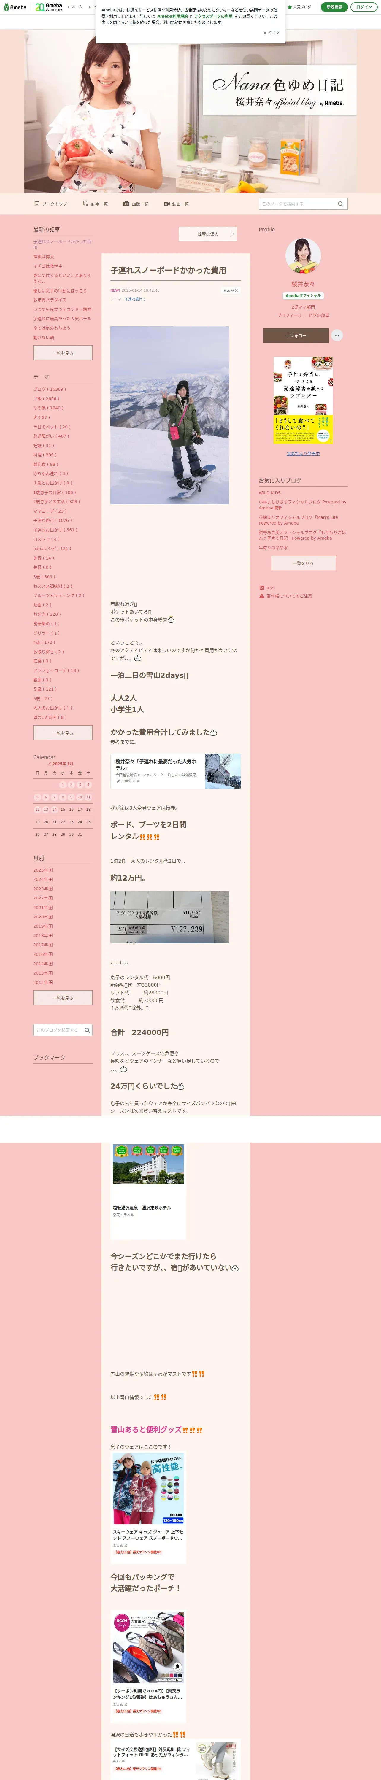This screenshot has width=381, height=1780.
Task: Open the profile avatar of 桜井奈々
Action: coord(303,256)
